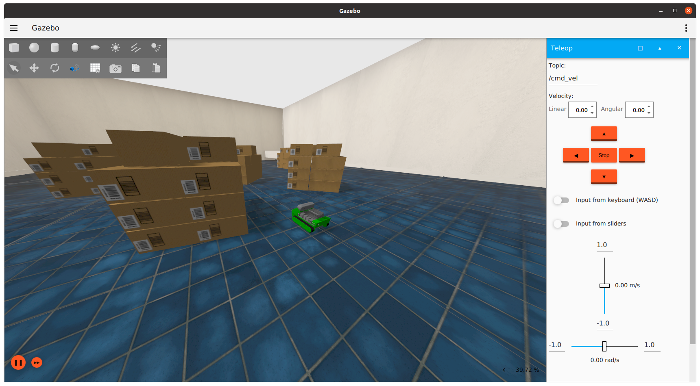Screen dimensions: 700x386
Task: Click the vertical linear speed slider handle
Action: point(605,286)
